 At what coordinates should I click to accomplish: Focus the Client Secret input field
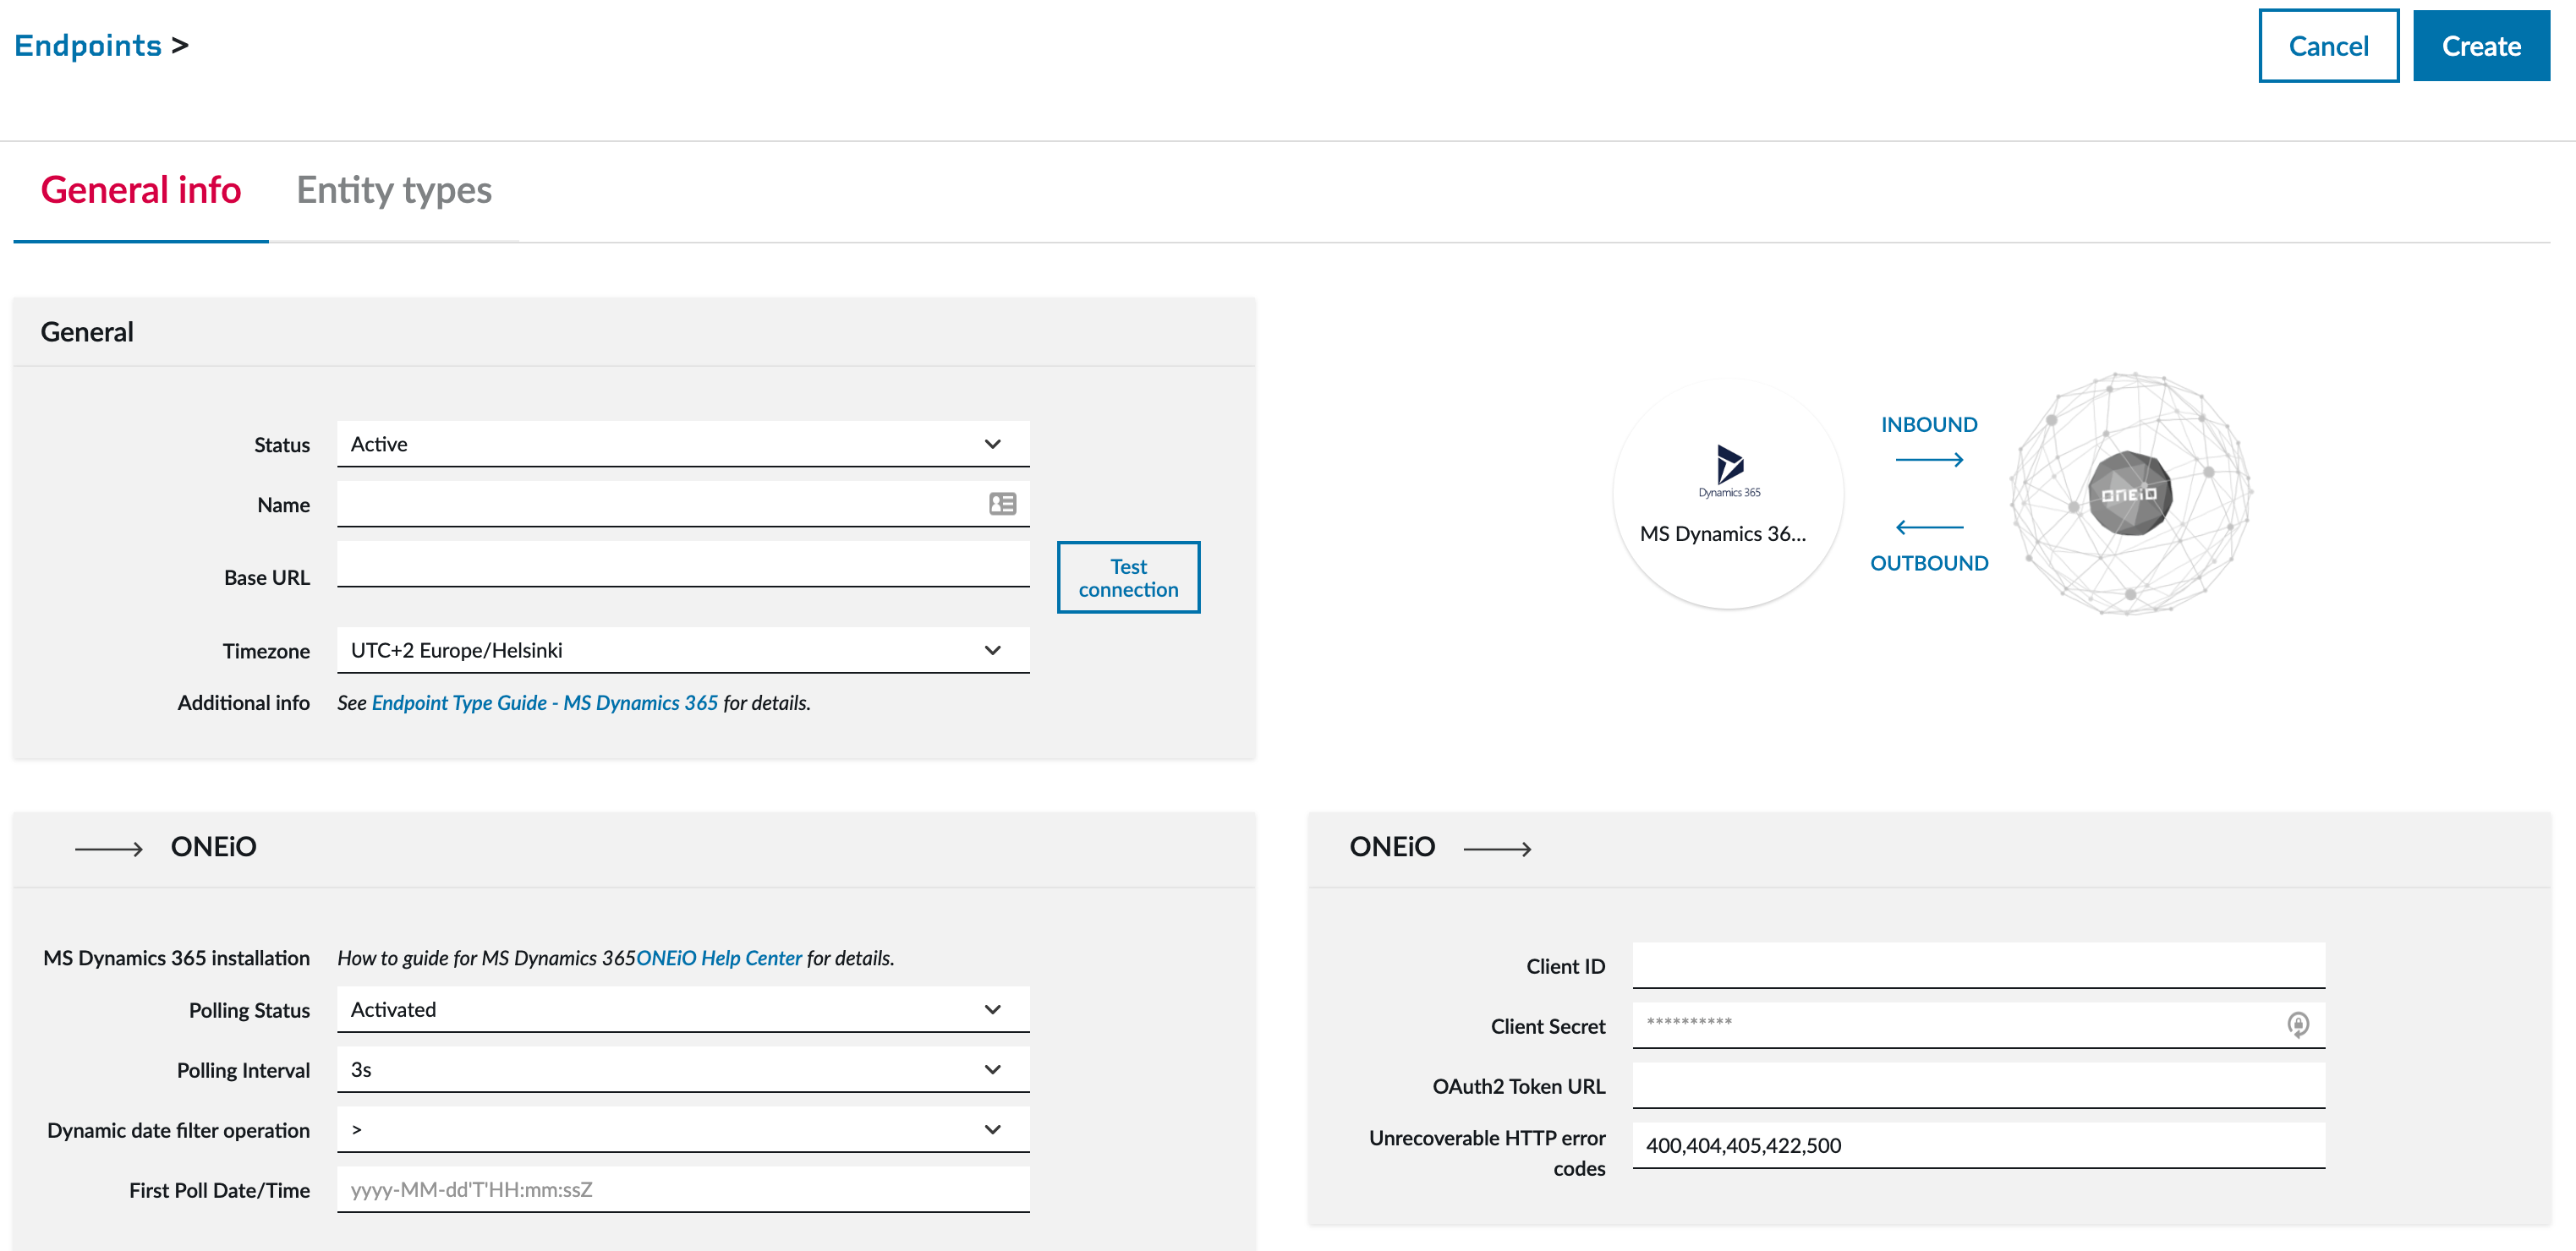click(1978, 1025)
